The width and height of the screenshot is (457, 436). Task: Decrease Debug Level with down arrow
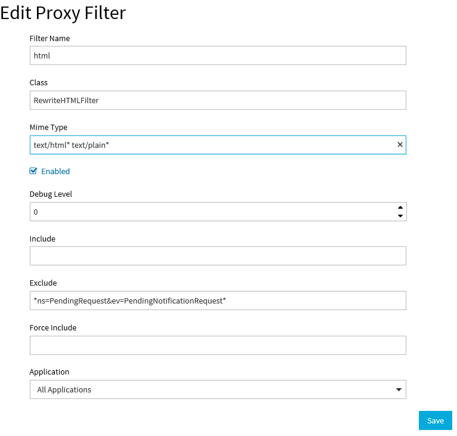pos(400,216)
